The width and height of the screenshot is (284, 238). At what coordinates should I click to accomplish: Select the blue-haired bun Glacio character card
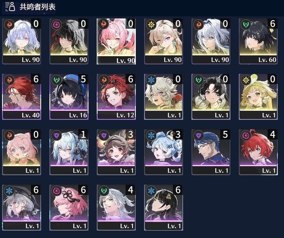(x=163, y=152)
